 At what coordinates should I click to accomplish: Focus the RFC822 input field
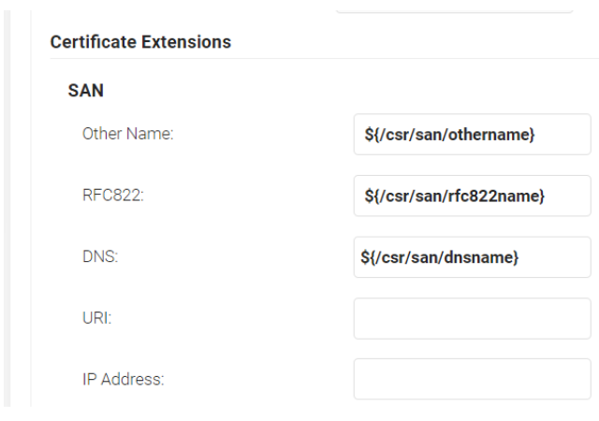(x=472, y=196)
